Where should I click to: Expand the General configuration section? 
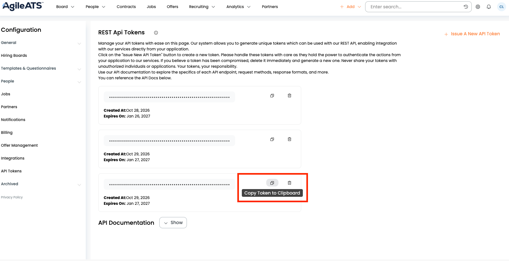pyautogui.click(x=41, y=43)
